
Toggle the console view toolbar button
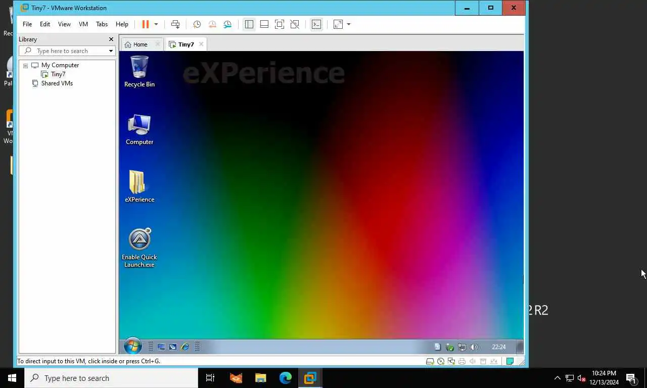316,24
